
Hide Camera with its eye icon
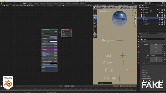pyautogui.click(x=161, y=11)
